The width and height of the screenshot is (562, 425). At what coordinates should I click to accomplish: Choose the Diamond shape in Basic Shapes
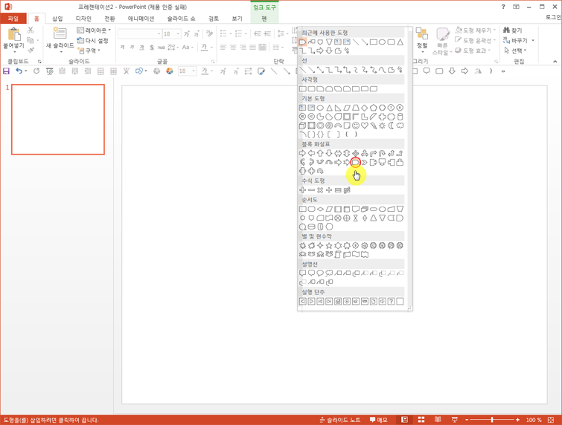click(364, 108)
